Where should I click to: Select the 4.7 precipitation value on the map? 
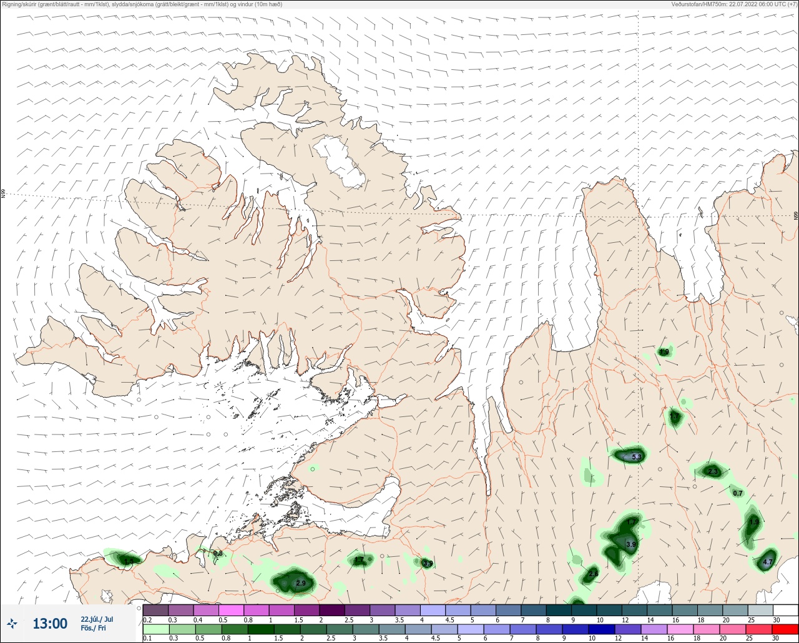pos(768,562)
